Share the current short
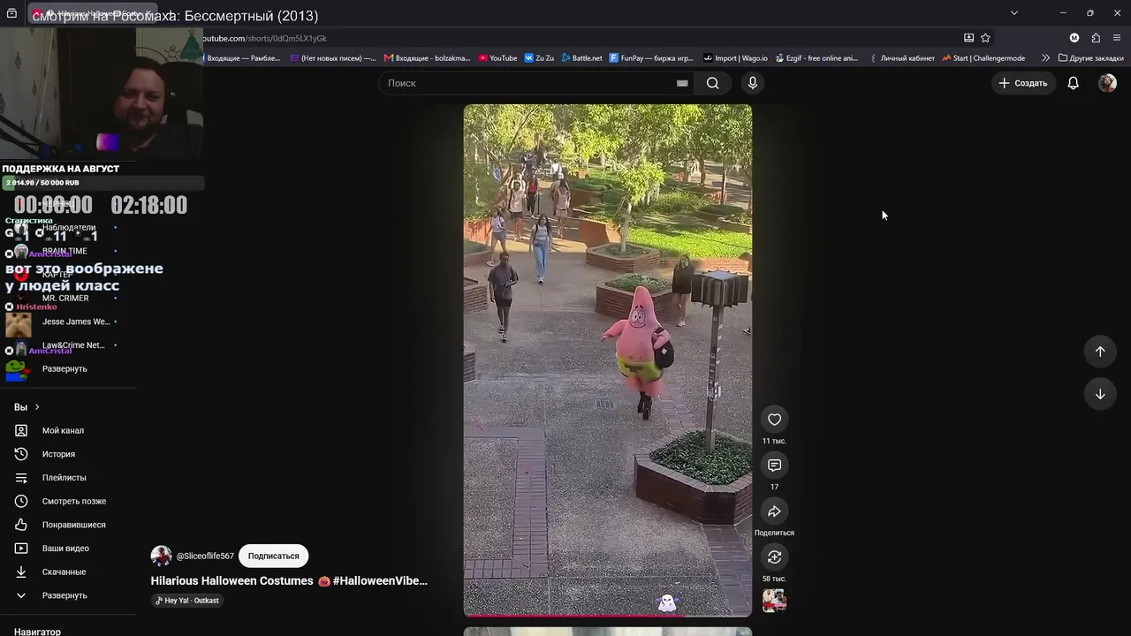The image size is (1131, 636). coord(774,511)
